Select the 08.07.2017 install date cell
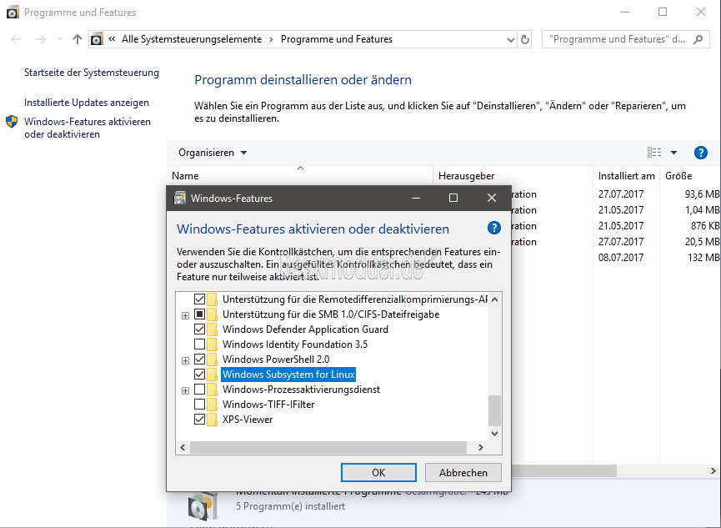721x528 pixels. (x=621, y=258)
